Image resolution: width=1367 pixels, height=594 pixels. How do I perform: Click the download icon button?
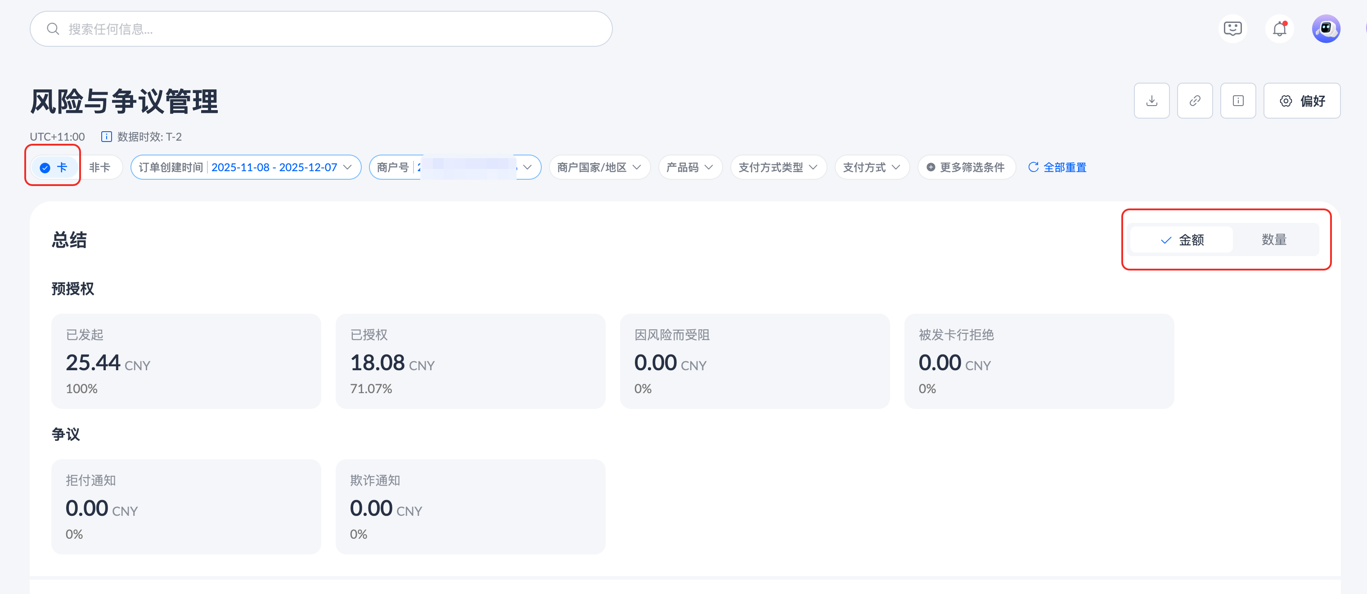[1151, 101]
